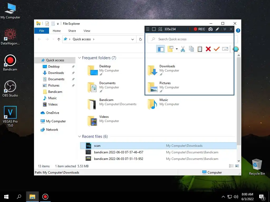Select bandicam 2022-06-03 07-51-15-952 file

pyautogui.click(x=158, y=159)
